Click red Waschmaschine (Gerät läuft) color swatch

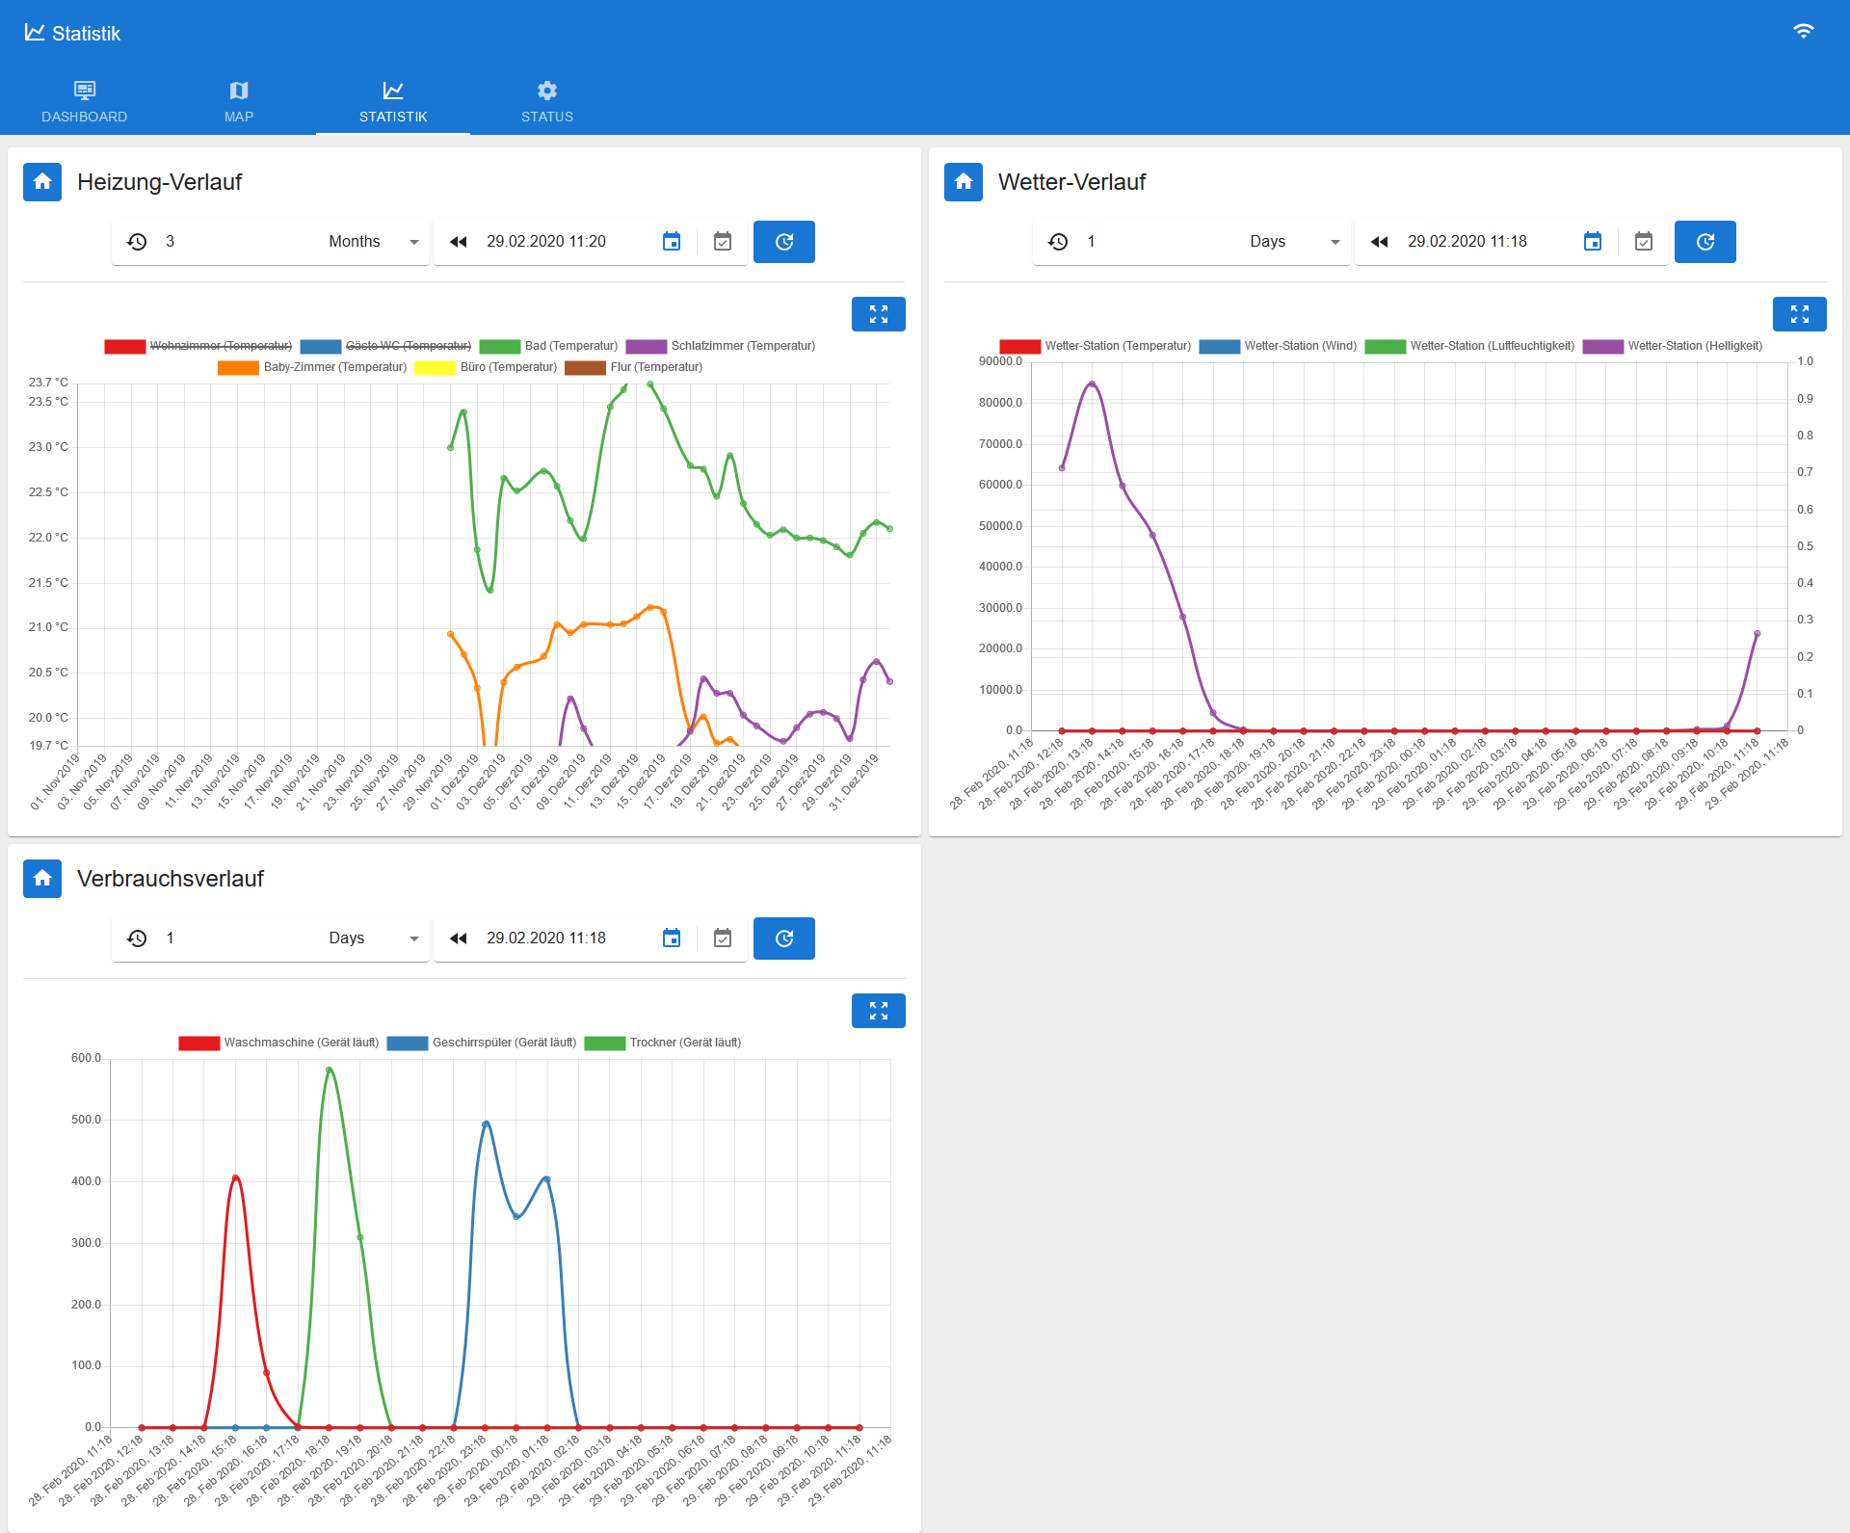199,1044
